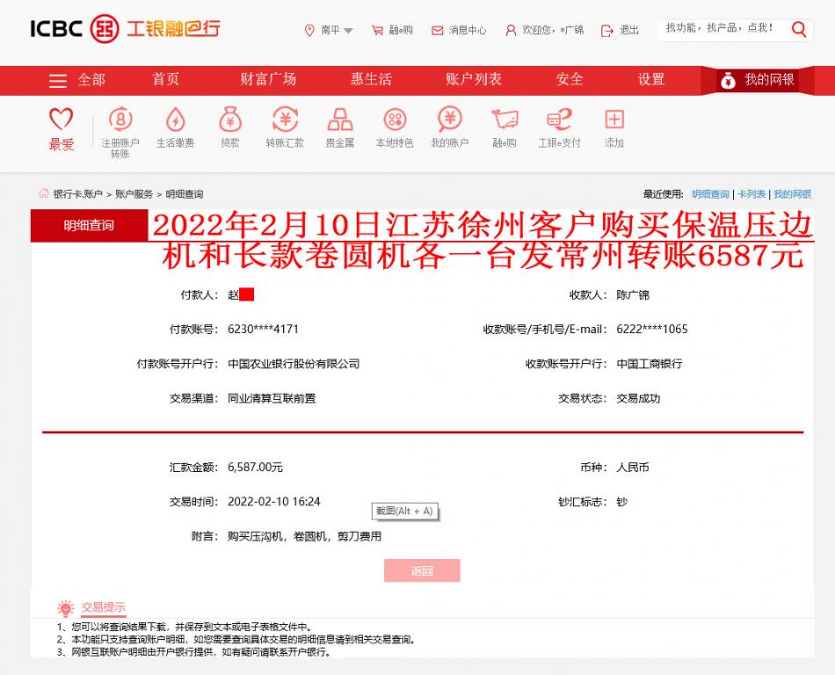The image size is (835, 675).
Task: Click the 返回 return button
Action: click(422, 570)
